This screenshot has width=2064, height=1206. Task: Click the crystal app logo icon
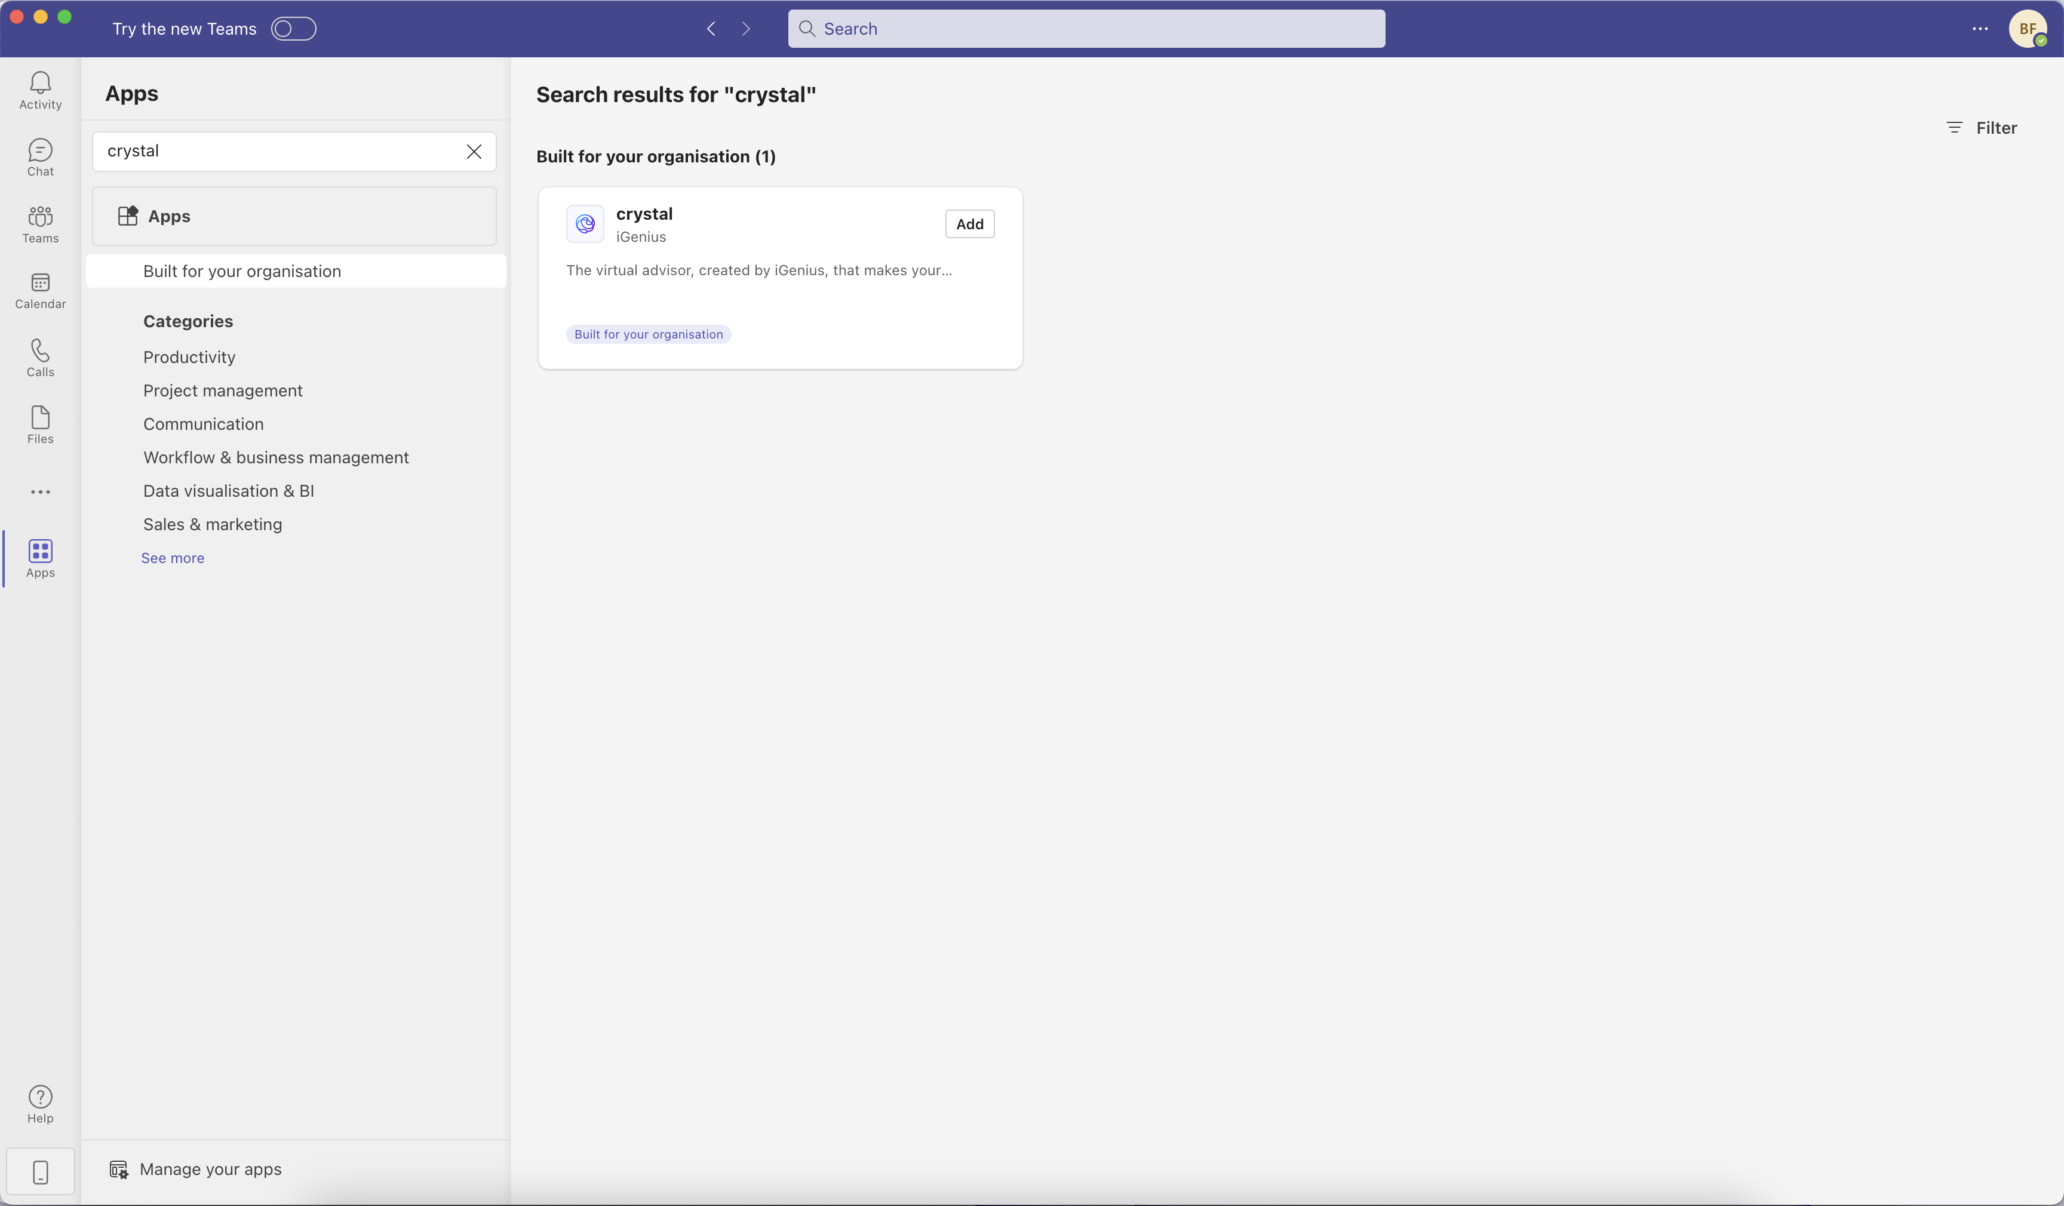[585, 223]
